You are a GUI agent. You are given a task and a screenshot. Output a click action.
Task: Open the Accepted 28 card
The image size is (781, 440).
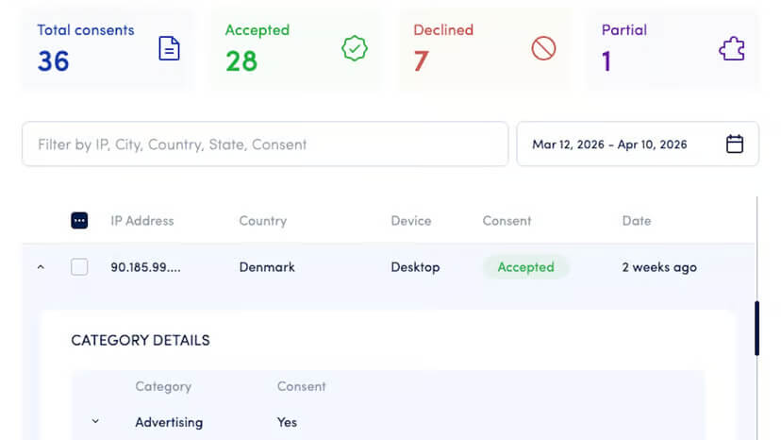(x=296, y=50)
